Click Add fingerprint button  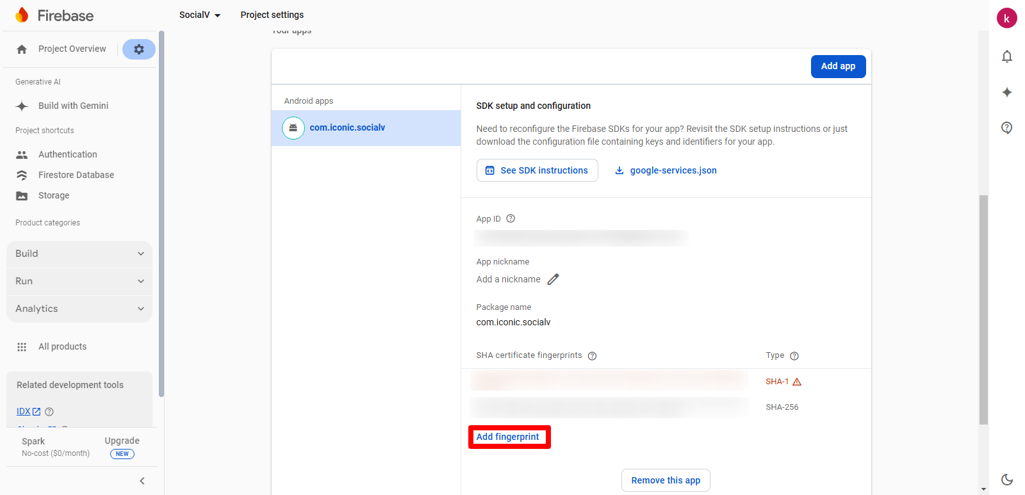pyautogui.click(x=508, y=437)
